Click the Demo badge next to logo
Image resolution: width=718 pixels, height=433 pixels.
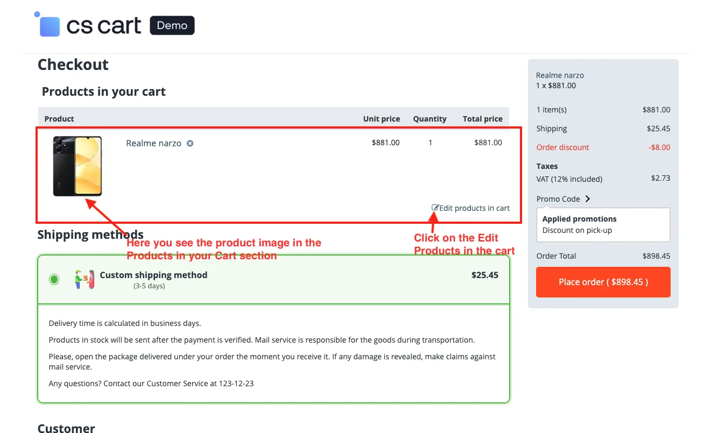pyautogui.click(x=172, y=25)
